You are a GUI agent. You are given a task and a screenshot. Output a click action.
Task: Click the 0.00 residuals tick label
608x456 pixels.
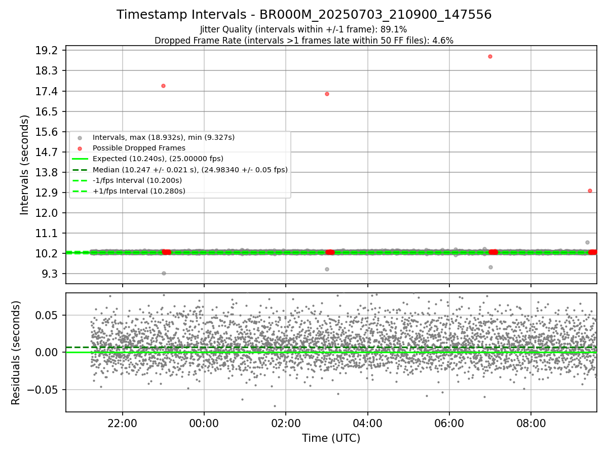click(x=48, y=352)
